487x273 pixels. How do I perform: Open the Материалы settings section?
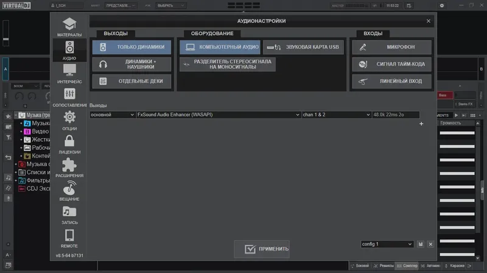(69, 27)
